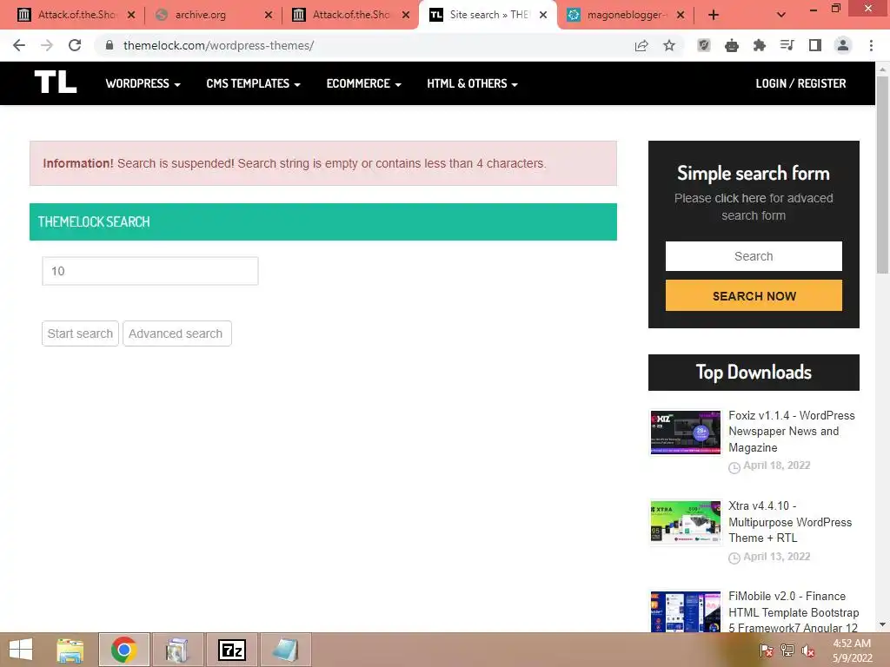Click the browser forward arrow

tap(47, 45)
